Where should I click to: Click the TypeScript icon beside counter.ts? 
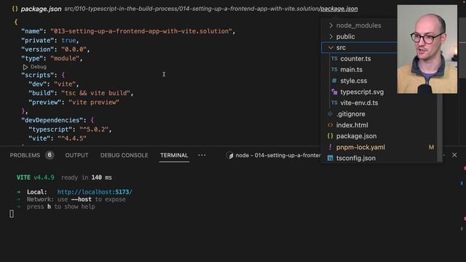click(334, 59)
